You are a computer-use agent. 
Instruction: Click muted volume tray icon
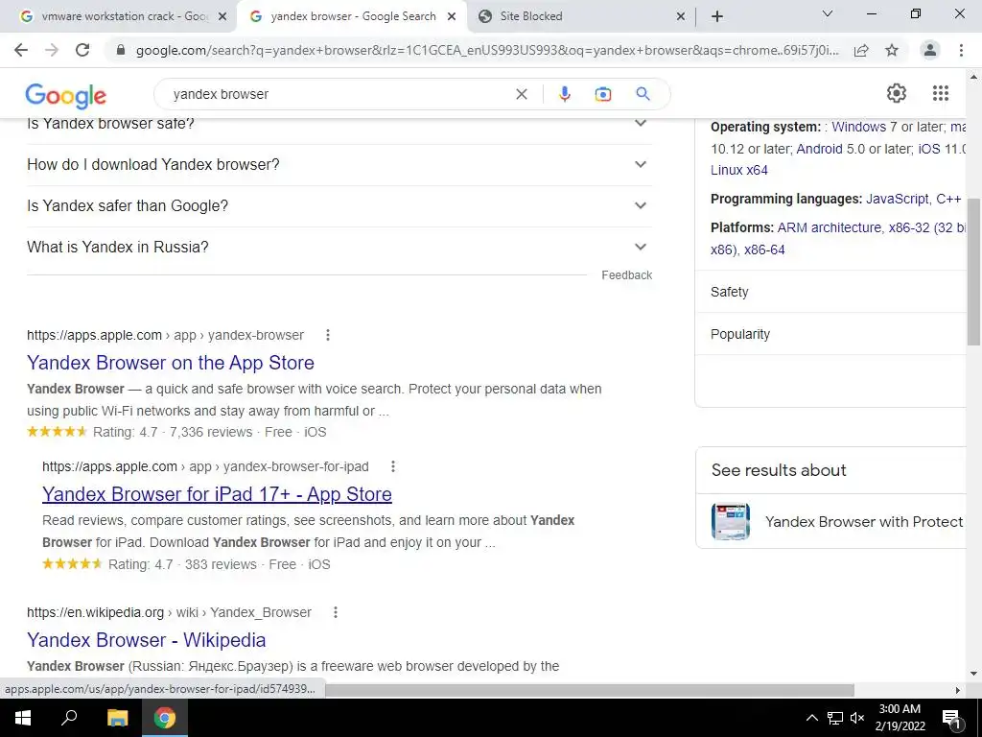pos(857,718)
